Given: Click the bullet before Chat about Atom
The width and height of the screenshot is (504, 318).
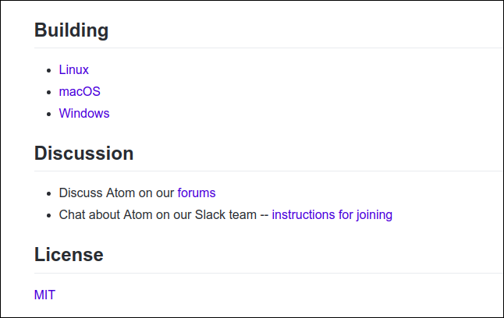Looking at the screenshot, I should tap(49, 216).
